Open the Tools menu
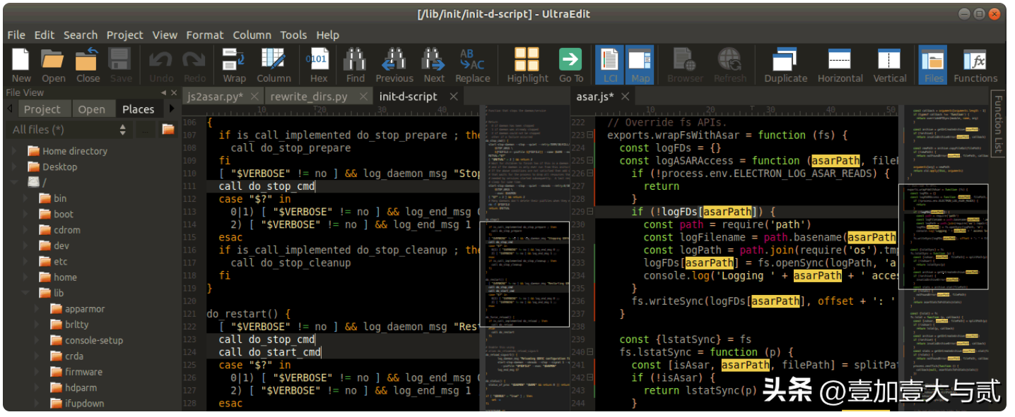The width and height of the screenshot is (1015, 417). [293, 35]
